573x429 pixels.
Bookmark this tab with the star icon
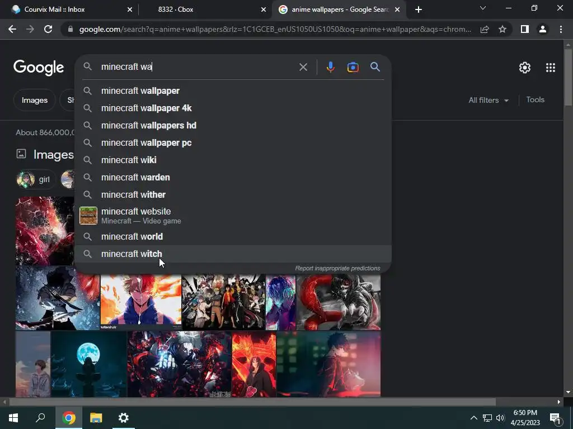[x=502, y=29]
